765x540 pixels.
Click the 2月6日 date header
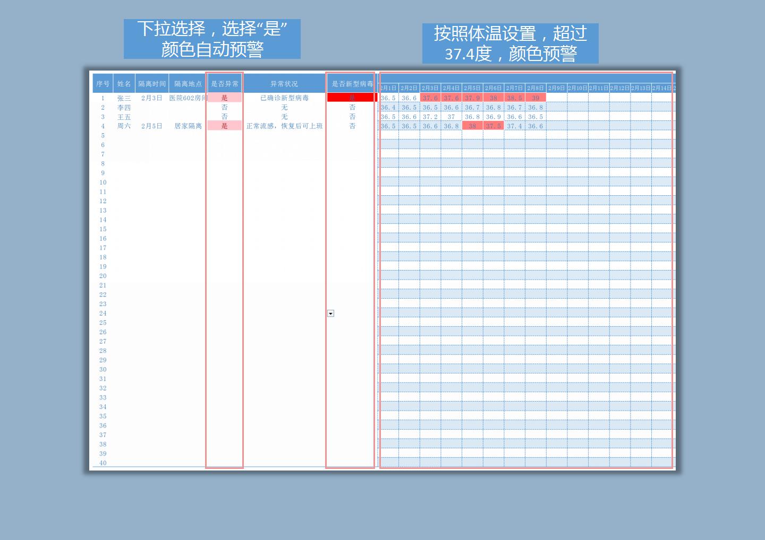pos(493,88)
